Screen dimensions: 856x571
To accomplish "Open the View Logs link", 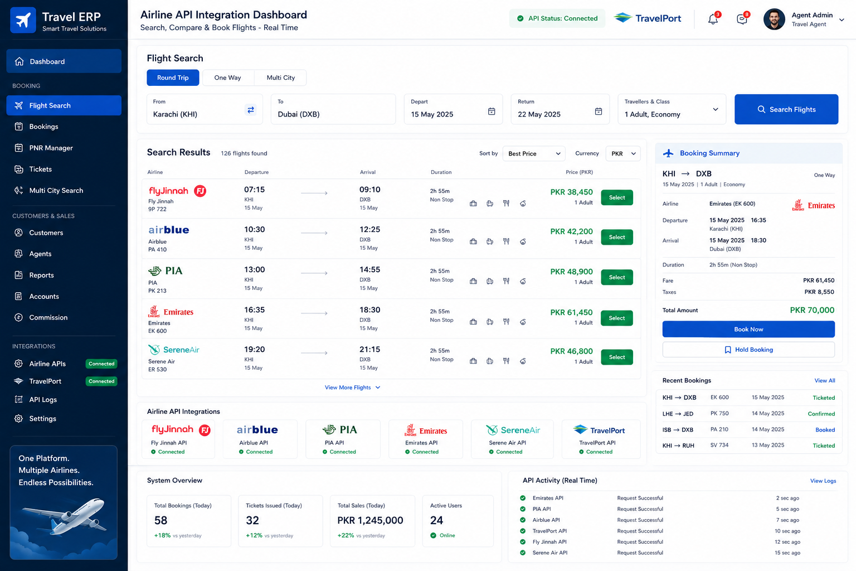I will 823,481.
